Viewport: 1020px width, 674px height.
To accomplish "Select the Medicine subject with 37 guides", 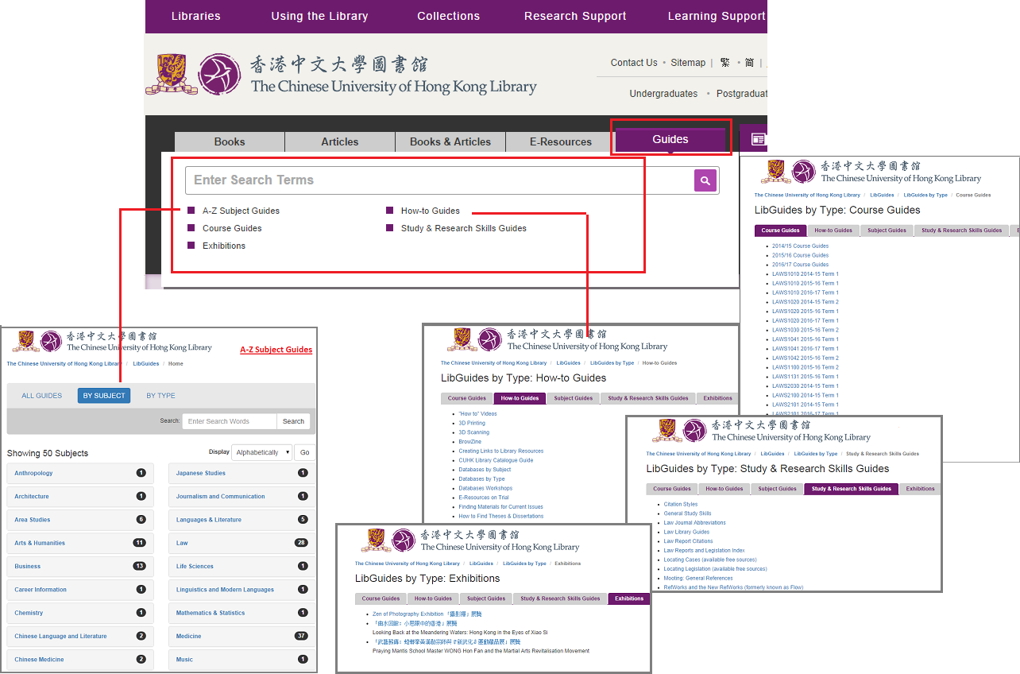I will [x=190, y=636].
